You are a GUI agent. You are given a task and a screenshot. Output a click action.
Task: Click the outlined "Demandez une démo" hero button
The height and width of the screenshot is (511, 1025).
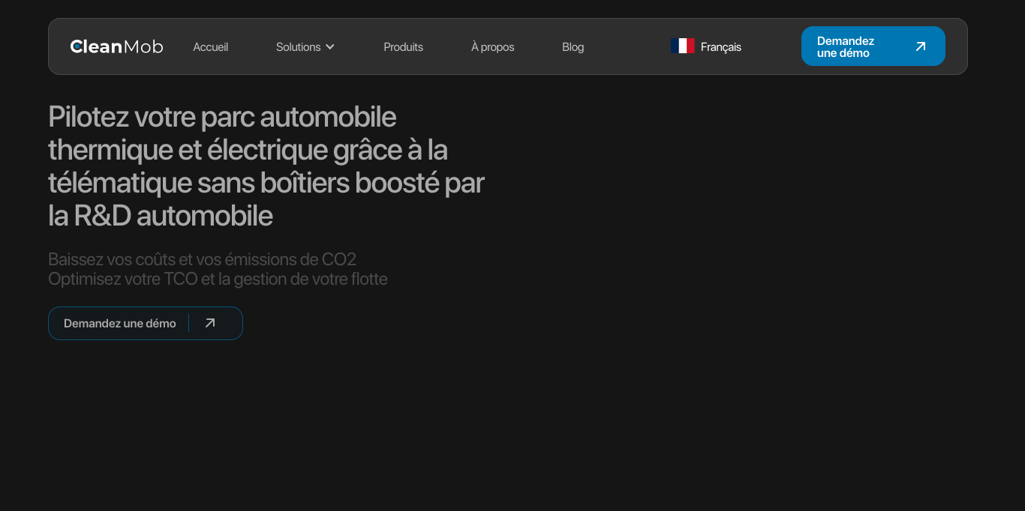pos(120,324)
